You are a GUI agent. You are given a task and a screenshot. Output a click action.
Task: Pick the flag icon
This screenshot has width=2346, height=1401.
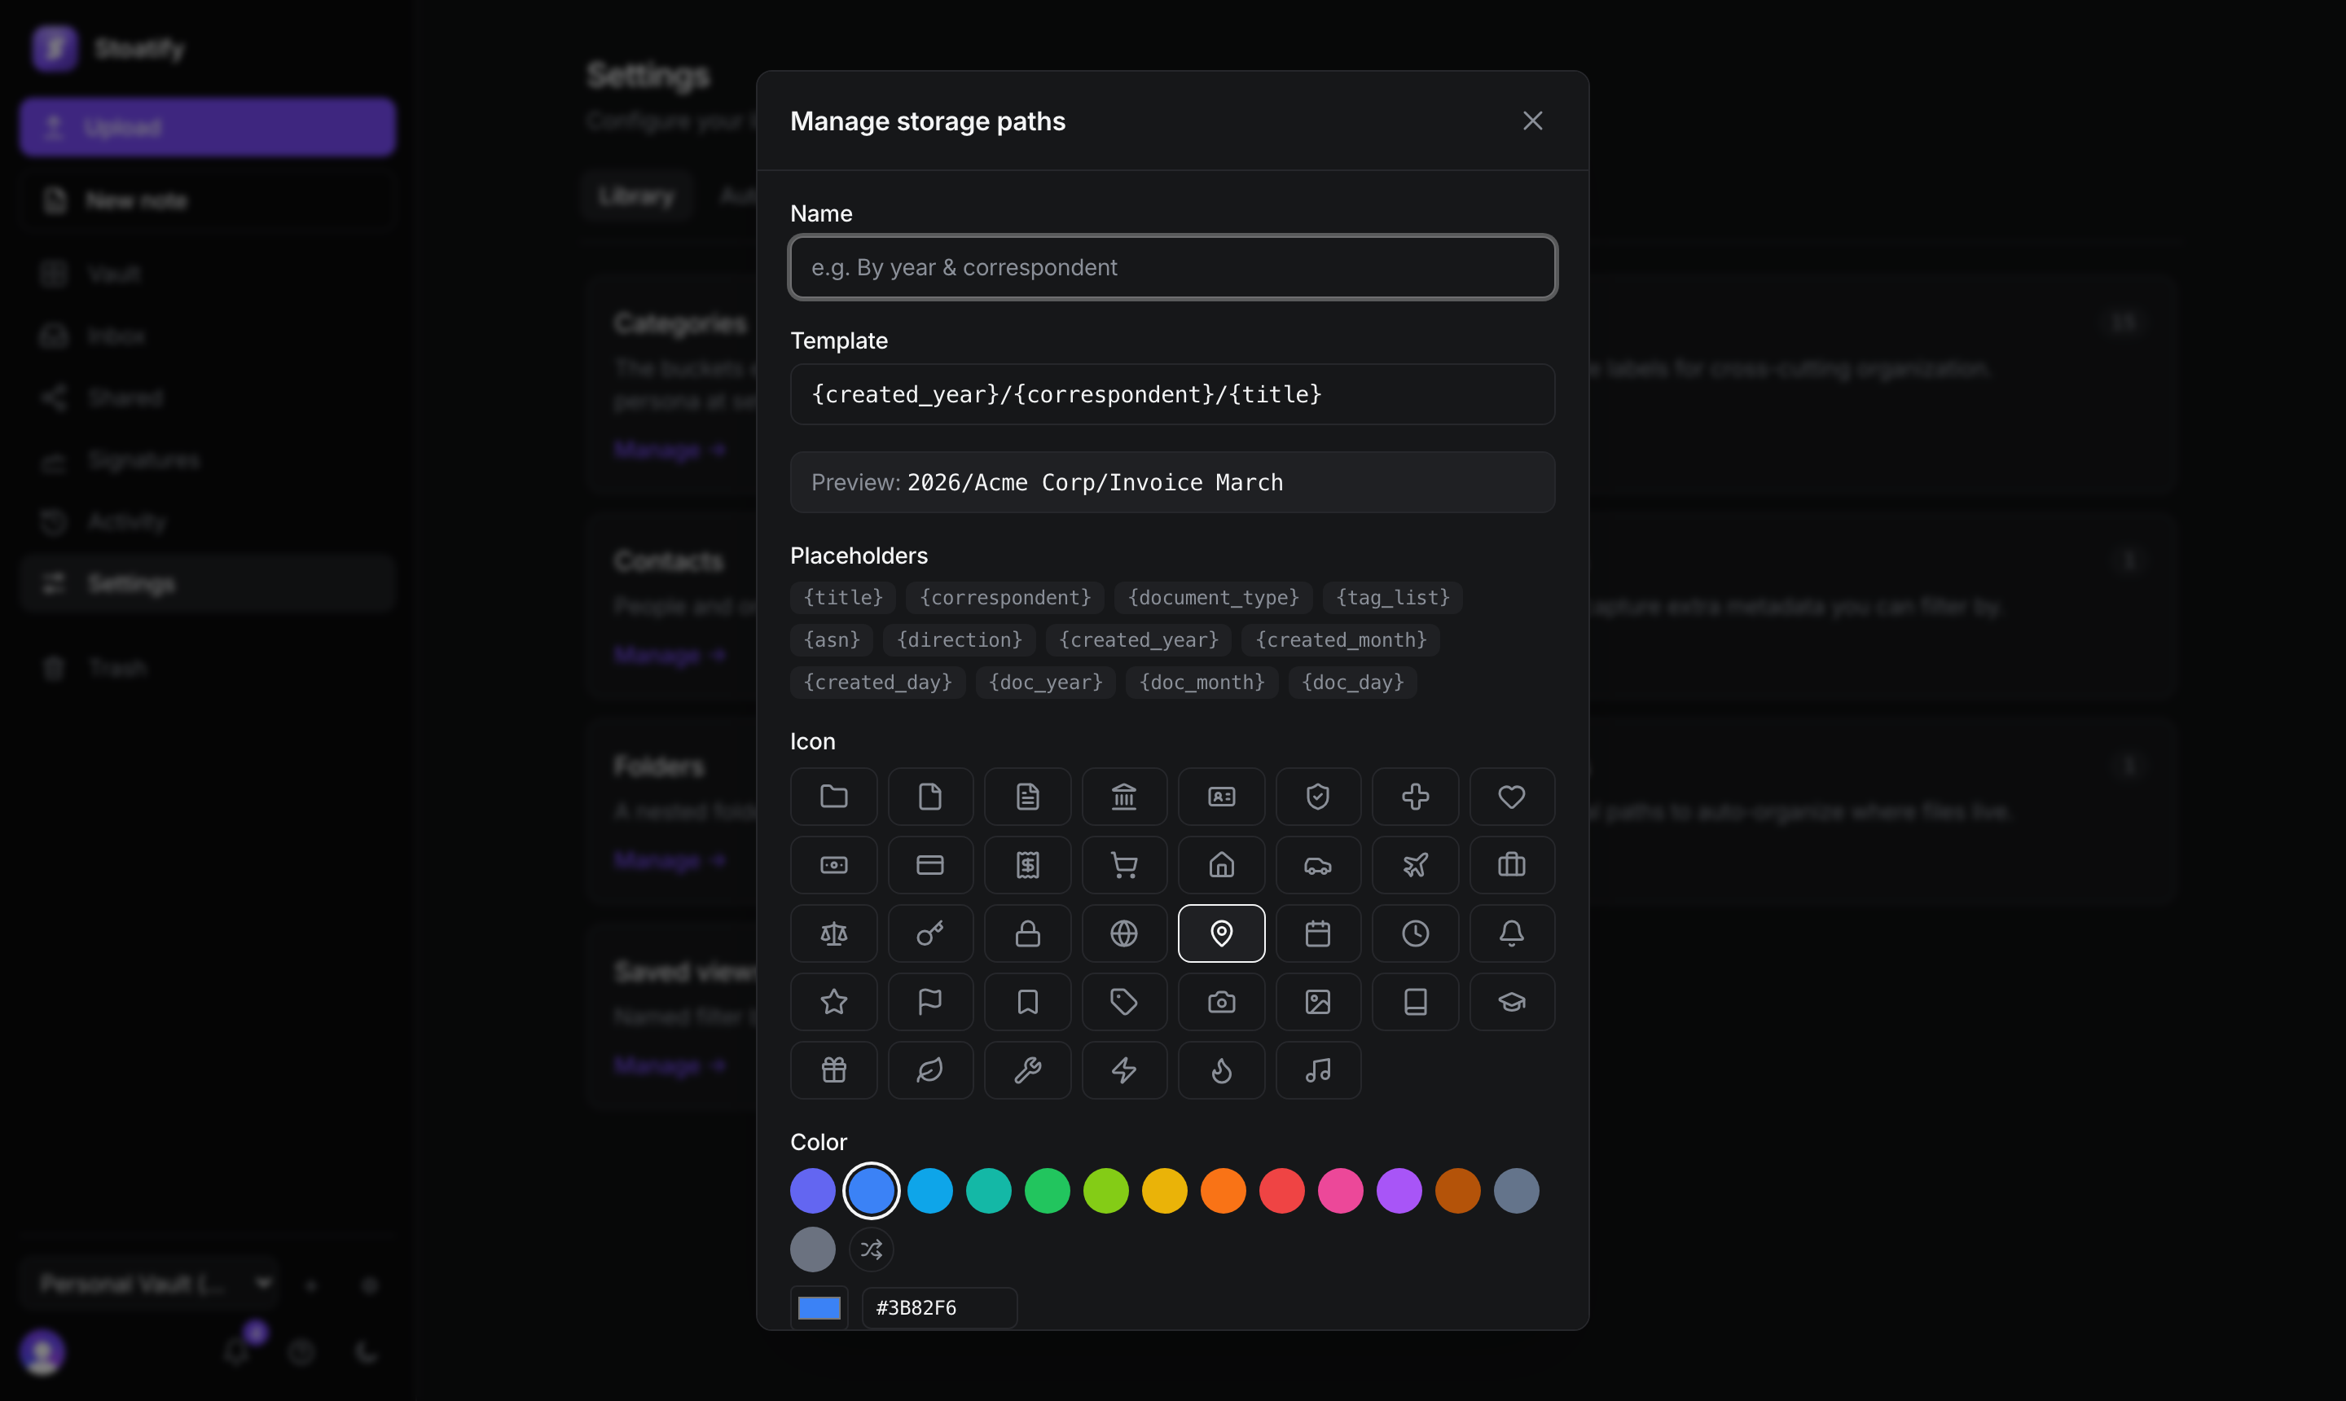tap(930, 1002)
